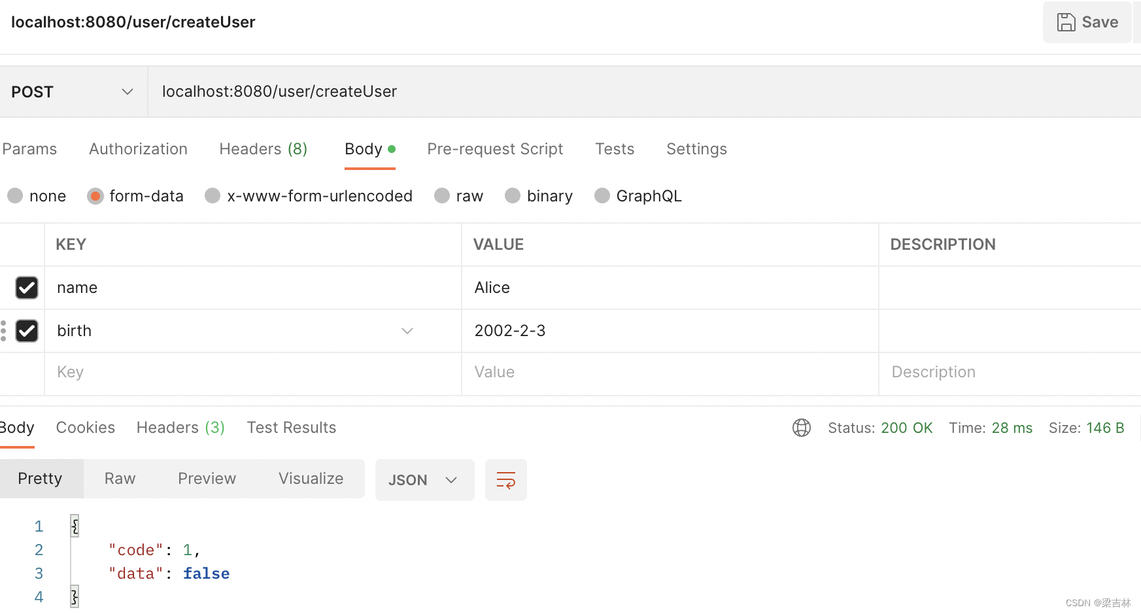Toggle the word wrap icon
This screenshot has height=614, width=1141.
tap(506, 480)
